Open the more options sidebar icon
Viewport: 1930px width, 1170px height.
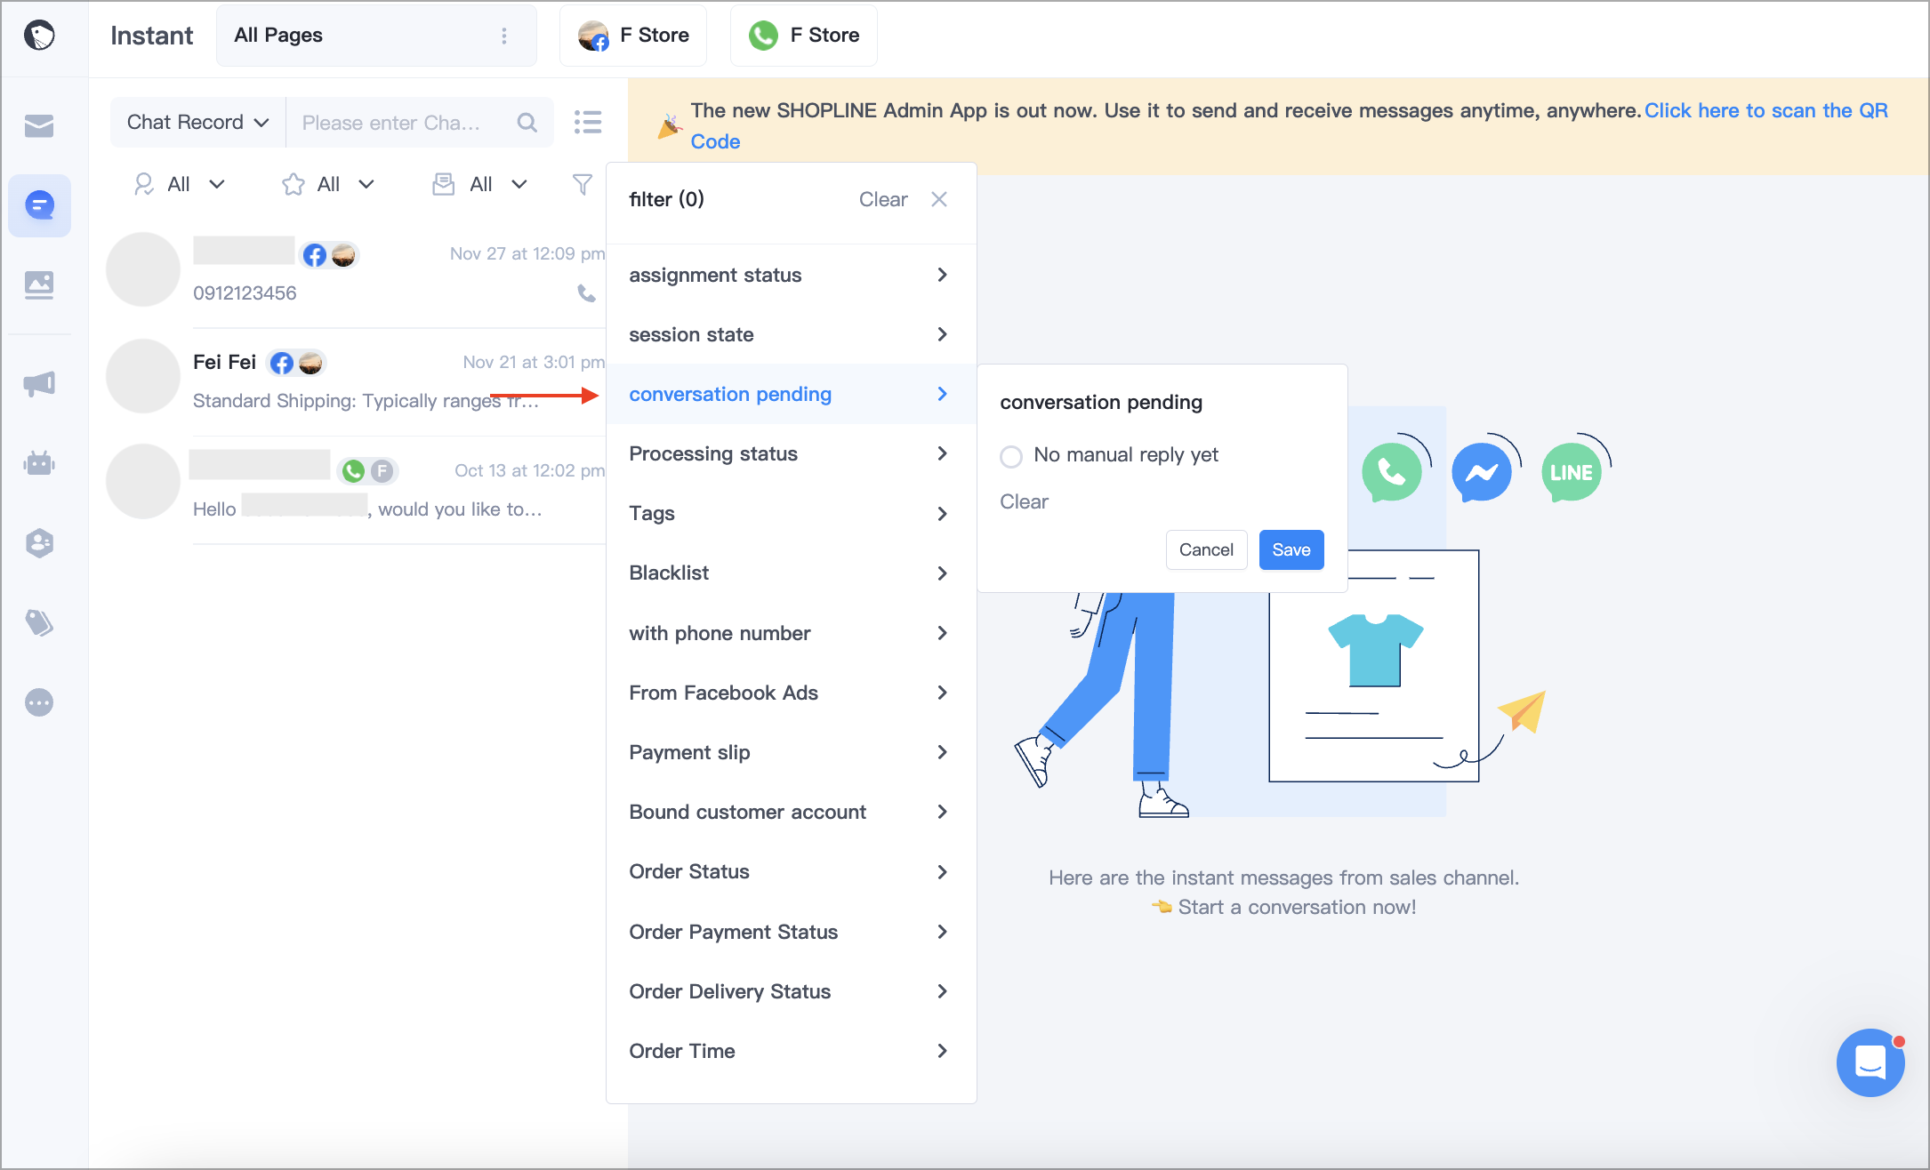coord(39,702)
